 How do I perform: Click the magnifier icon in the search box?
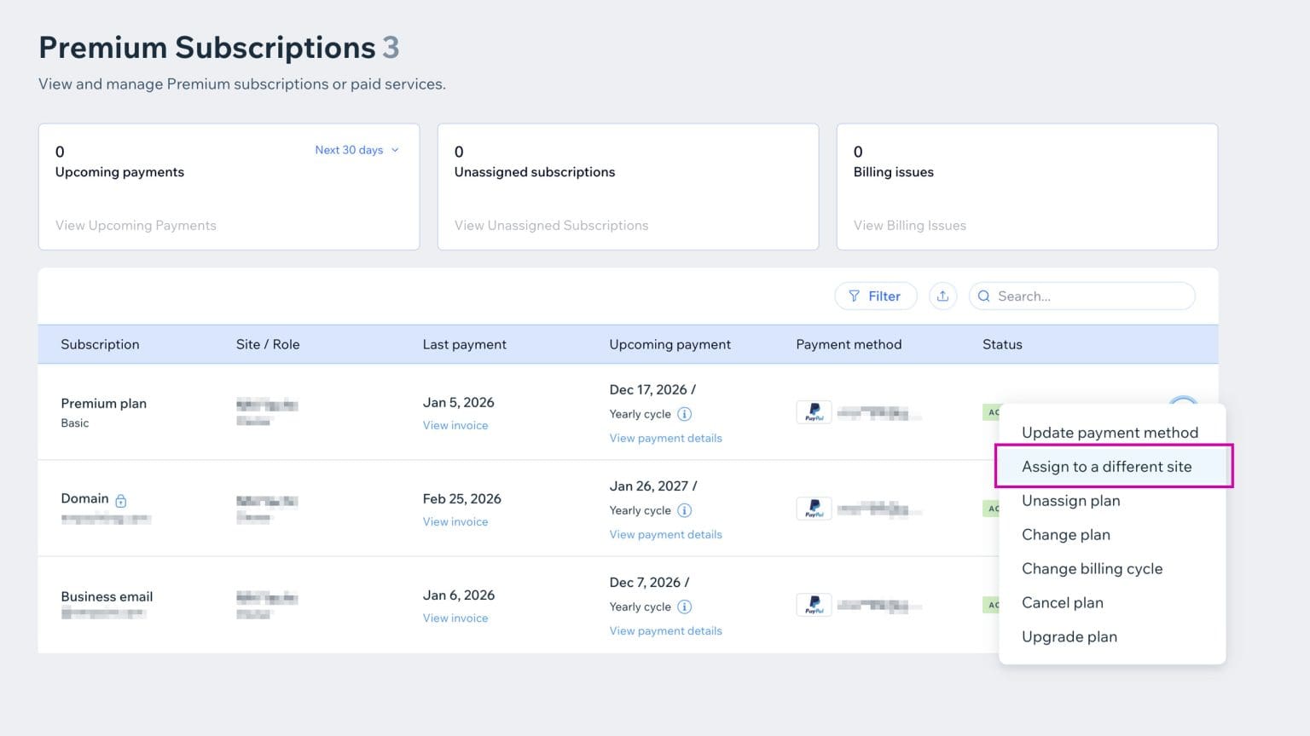click(983, 296)
